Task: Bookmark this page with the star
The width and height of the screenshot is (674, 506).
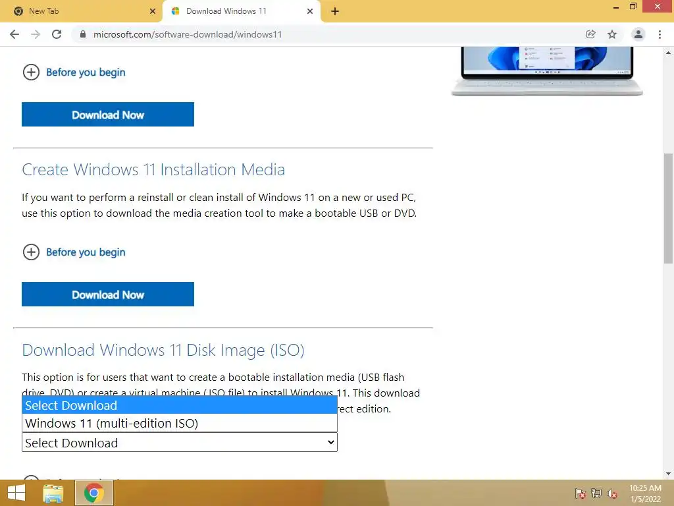Action: (612, 34)
